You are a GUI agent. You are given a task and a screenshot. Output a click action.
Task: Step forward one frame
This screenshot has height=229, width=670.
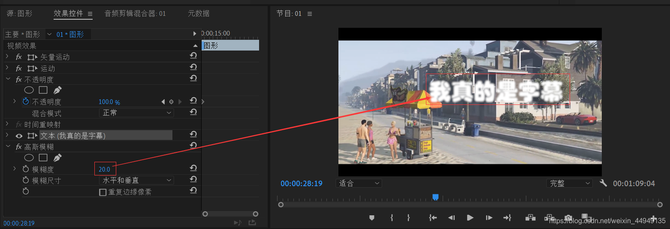(489, 218)
